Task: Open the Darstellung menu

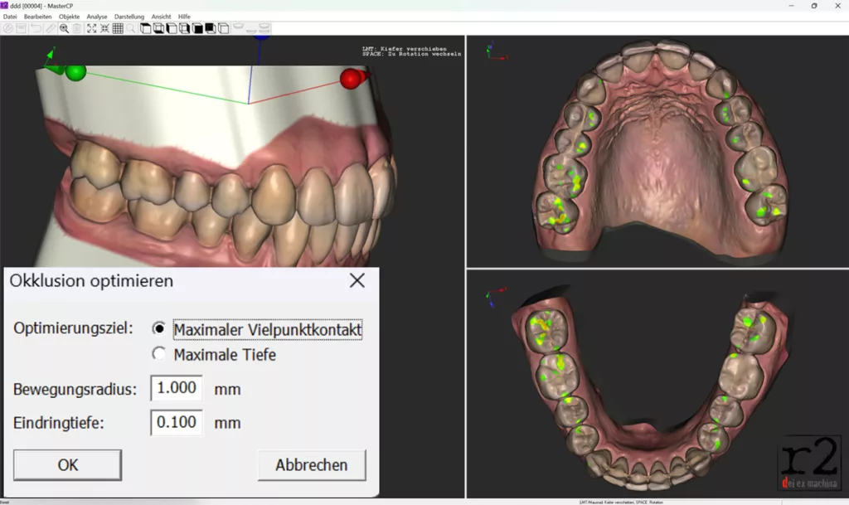Action: pos(129,17)
